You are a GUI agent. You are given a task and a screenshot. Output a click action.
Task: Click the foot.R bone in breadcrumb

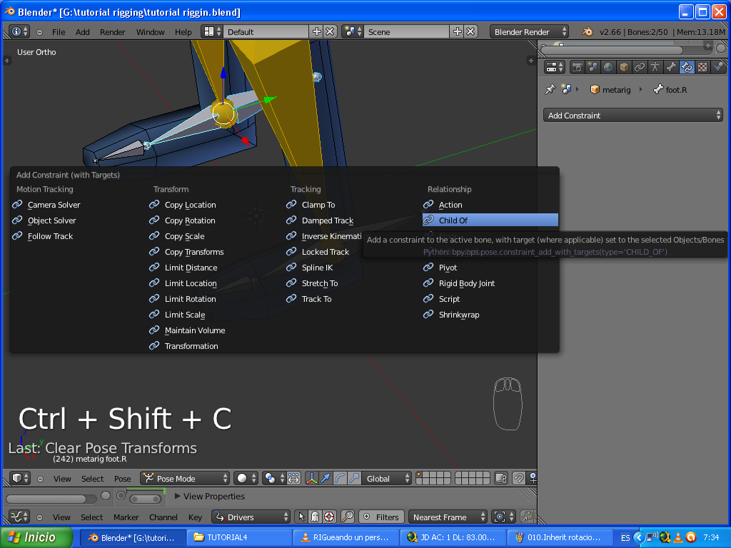(x=670, y=89)
